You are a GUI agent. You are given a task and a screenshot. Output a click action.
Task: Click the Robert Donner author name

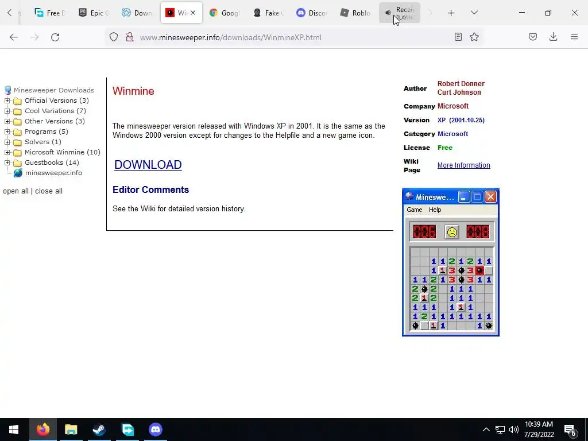461,84
